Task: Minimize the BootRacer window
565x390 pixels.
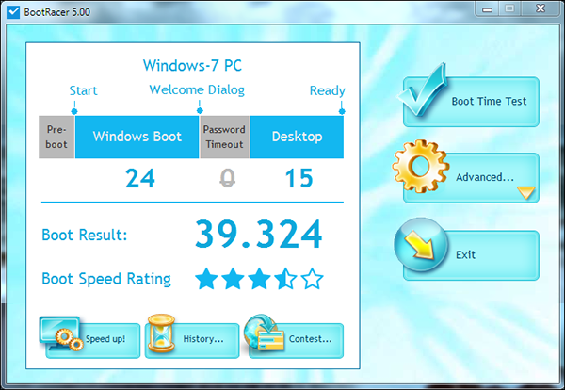Action: (488, 8)
